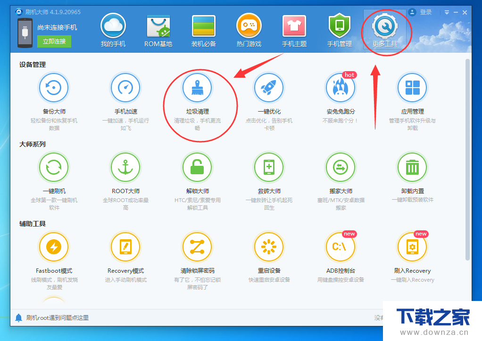
Task: Click 进入手动刷机模式 description
Action: (x=126, y=280)
